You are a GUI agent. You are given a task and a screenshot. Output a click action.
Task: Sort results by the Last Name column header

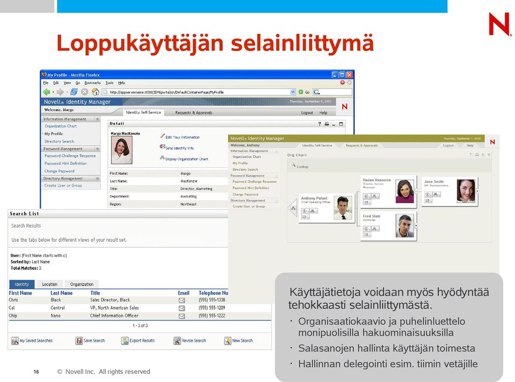(61, 293)
